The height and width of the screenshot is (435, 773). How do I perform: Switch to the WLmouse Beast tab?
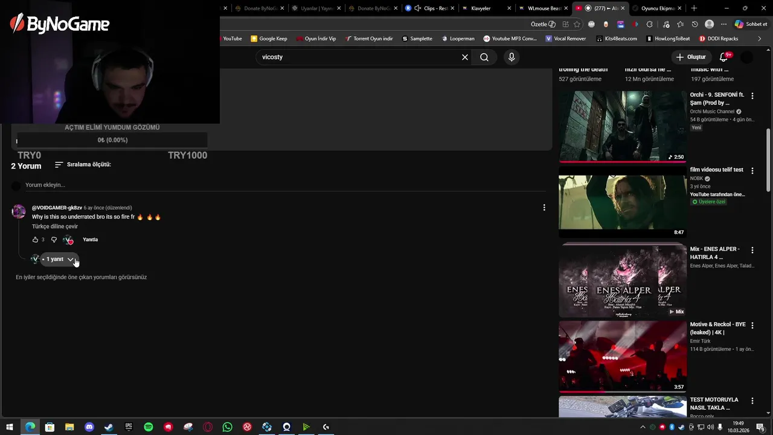point(542,8)
